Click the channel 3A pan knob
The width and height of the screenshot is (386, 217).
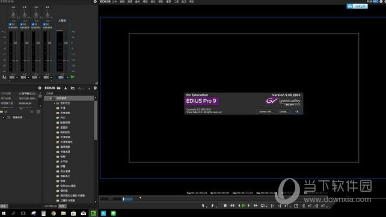[x=36, y=15]
